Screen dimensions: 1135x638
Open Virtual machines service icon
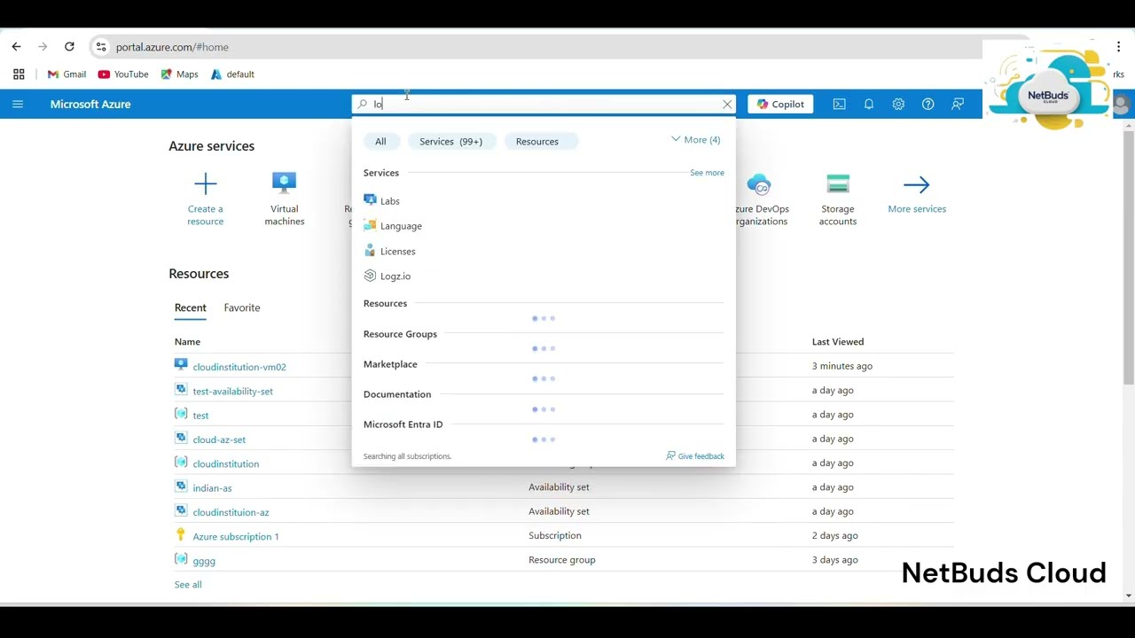pos(285,184)
